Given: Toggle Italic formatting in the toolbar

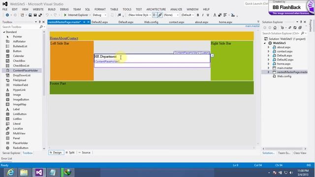Looking at the screenshot, I should 203,15.
